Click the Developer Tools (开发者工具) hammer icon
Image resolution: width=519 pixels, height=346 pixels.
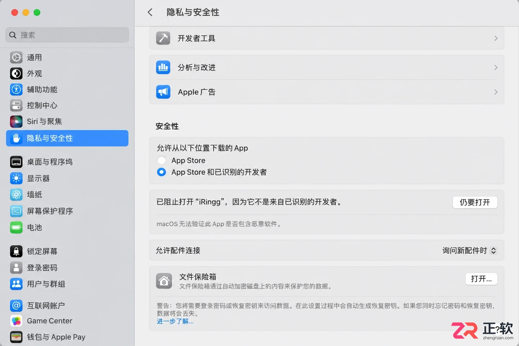coord(163,38)
